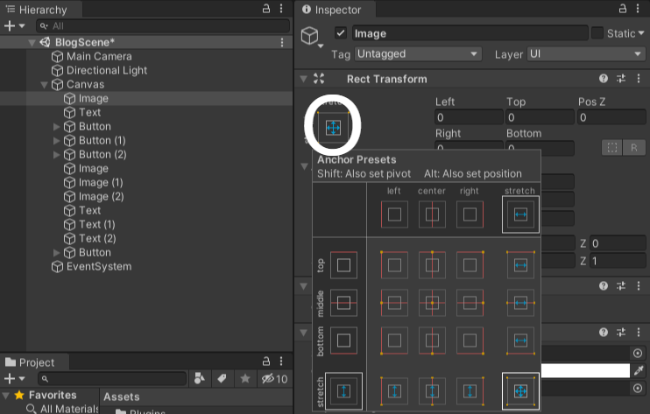Open Hierarchy create plus dropdown
The width and height of the screenshot is (650, 414).
14,25
